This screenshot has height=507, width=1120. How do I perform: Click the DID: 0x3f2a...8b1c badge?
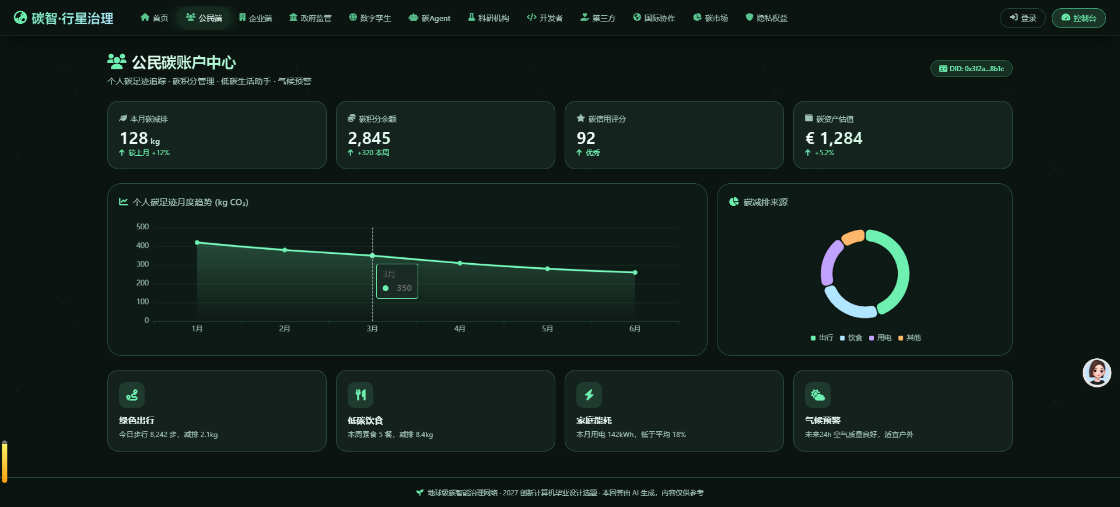coord(971,69)
